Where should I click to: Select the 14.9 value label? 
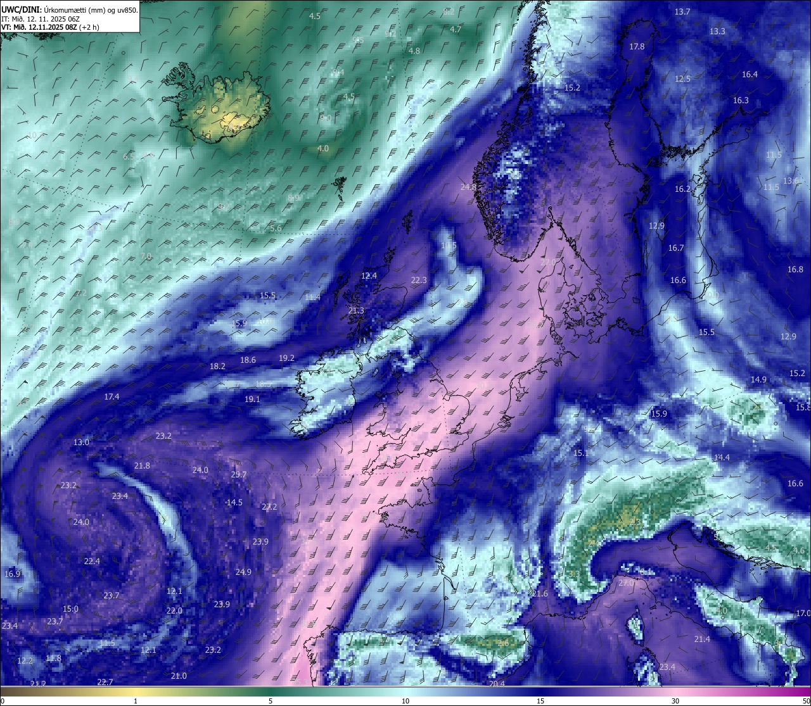tap(758, 380)
